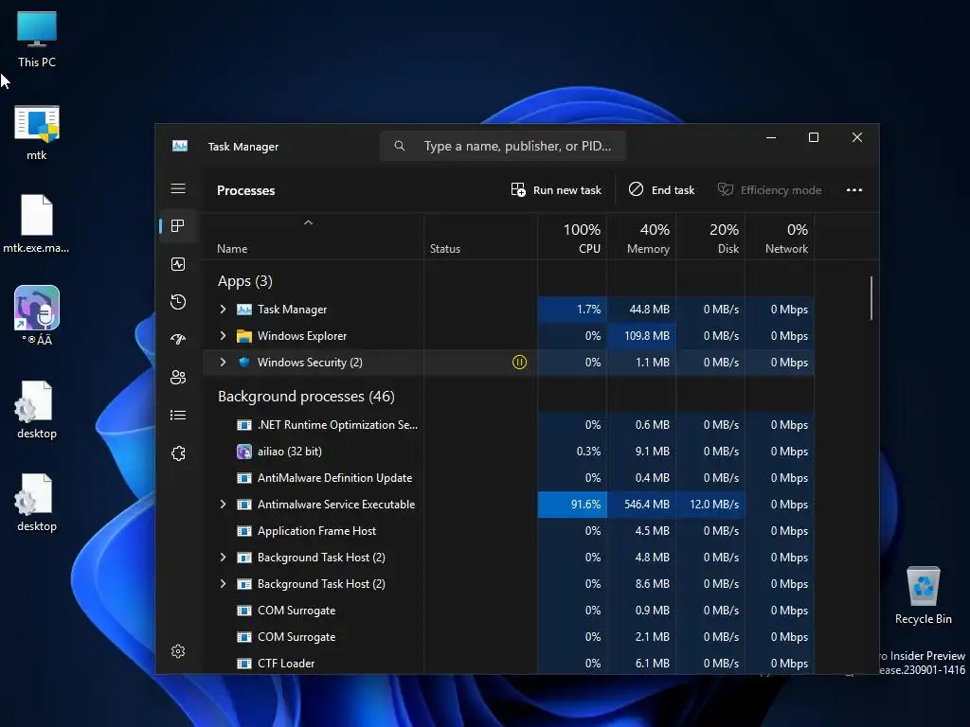Click the magnifier icon in the search box

click(x=400, y=146)
